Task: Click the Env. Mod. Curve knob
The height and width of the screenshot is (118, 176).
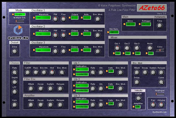Action: [161, 82]
